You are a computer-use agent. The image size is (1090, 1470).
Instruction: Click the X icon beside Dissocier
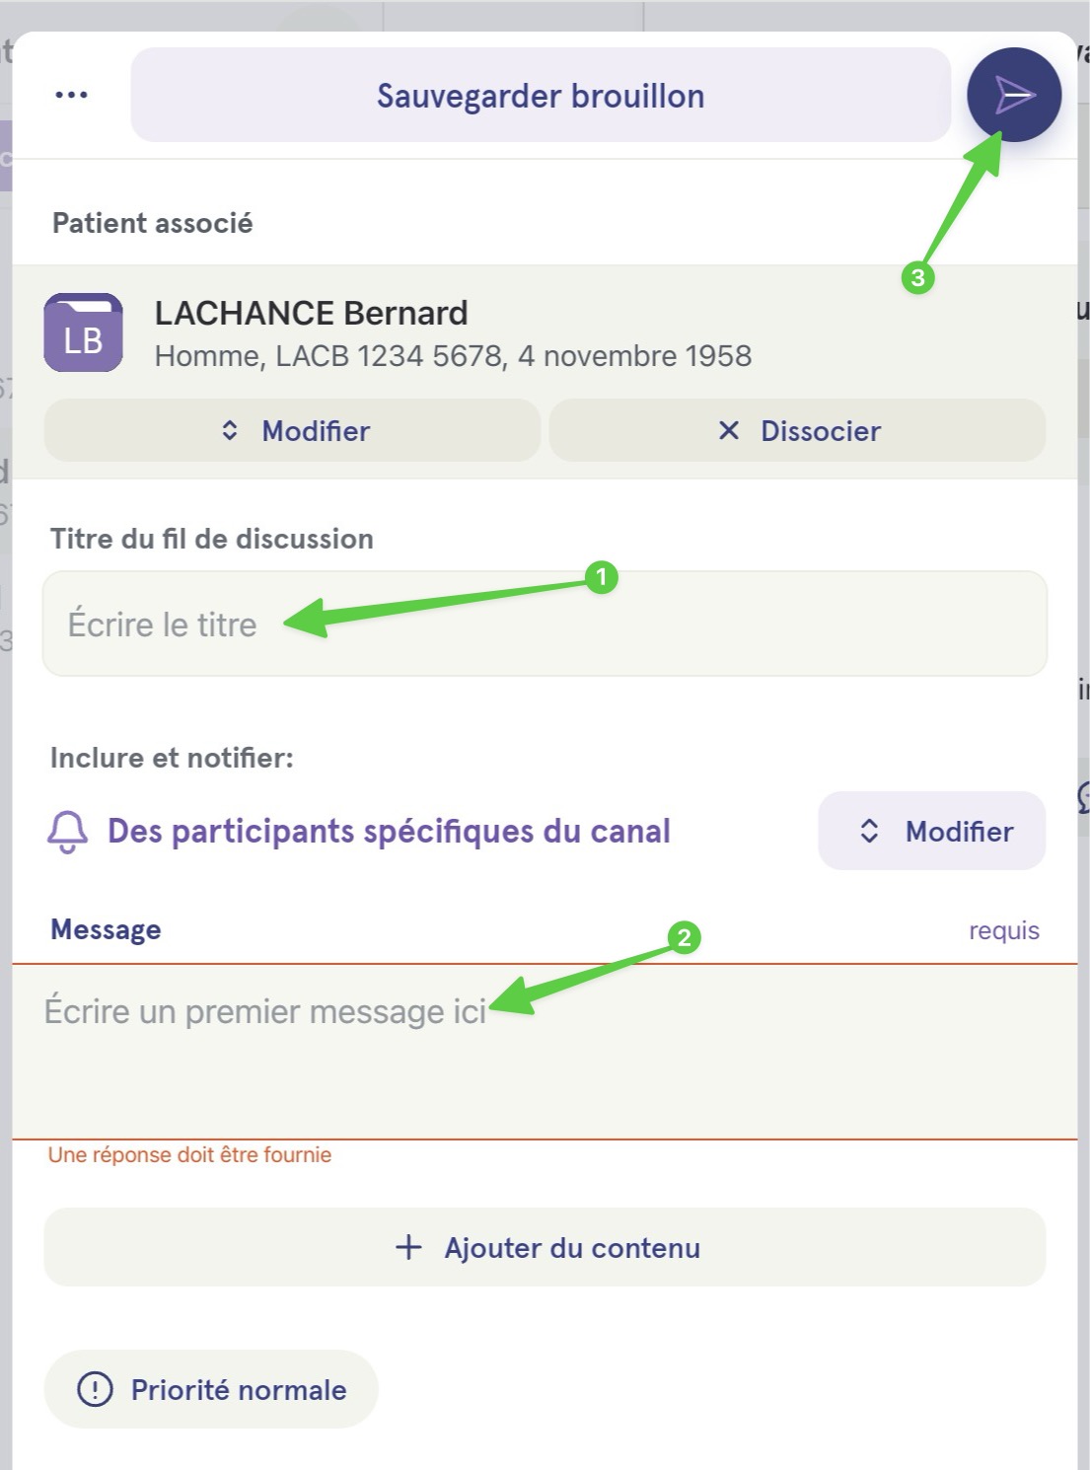729,430
